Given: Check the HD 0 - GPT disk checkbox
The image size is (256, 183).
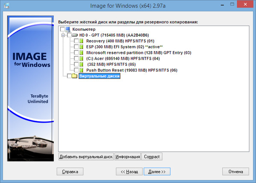Looking at the screenshot, I should pos(69,35).
